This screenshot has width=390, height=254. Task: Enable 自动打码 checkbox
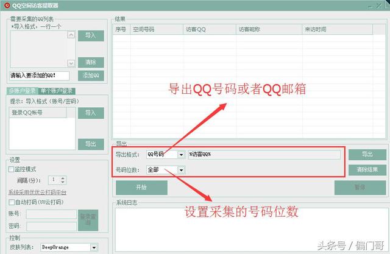tap(11, 202)
